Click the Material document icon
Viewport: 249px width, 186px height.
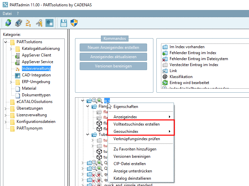pyautogui.click(x=18, y=89)
